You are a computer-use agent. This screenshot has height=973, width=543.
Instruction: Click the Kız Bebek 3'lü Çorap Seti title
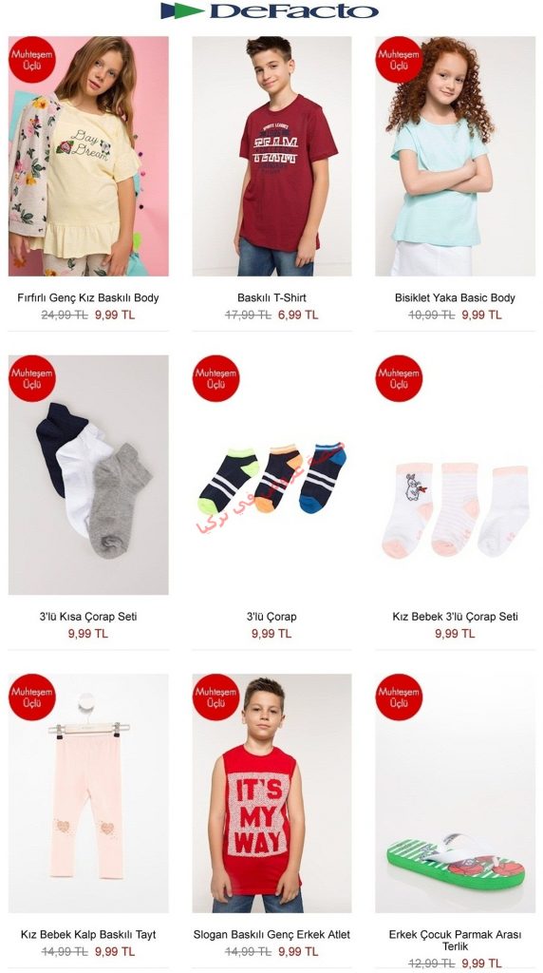[x=455, y=617]
